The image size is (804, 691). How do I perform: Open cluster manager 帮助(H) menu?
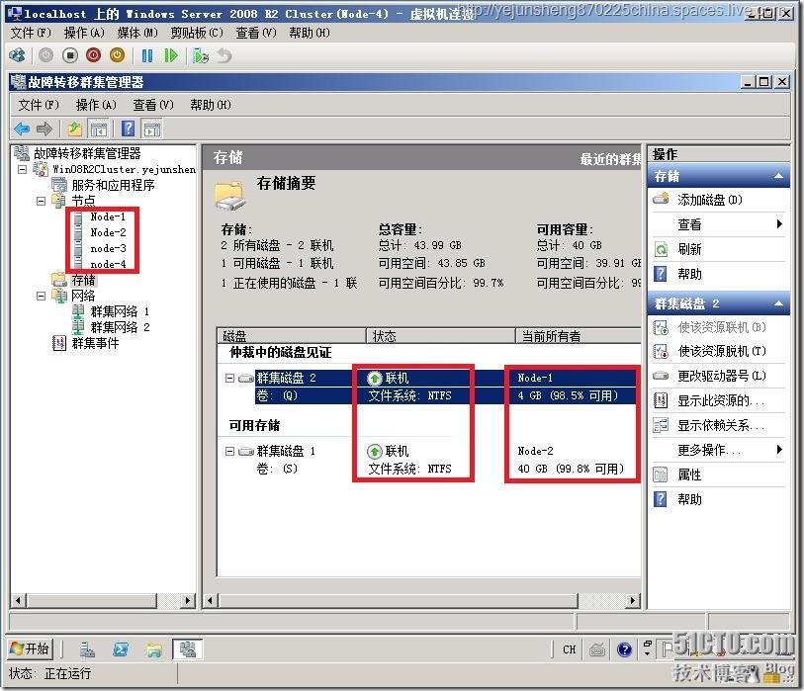click(211, 105)
